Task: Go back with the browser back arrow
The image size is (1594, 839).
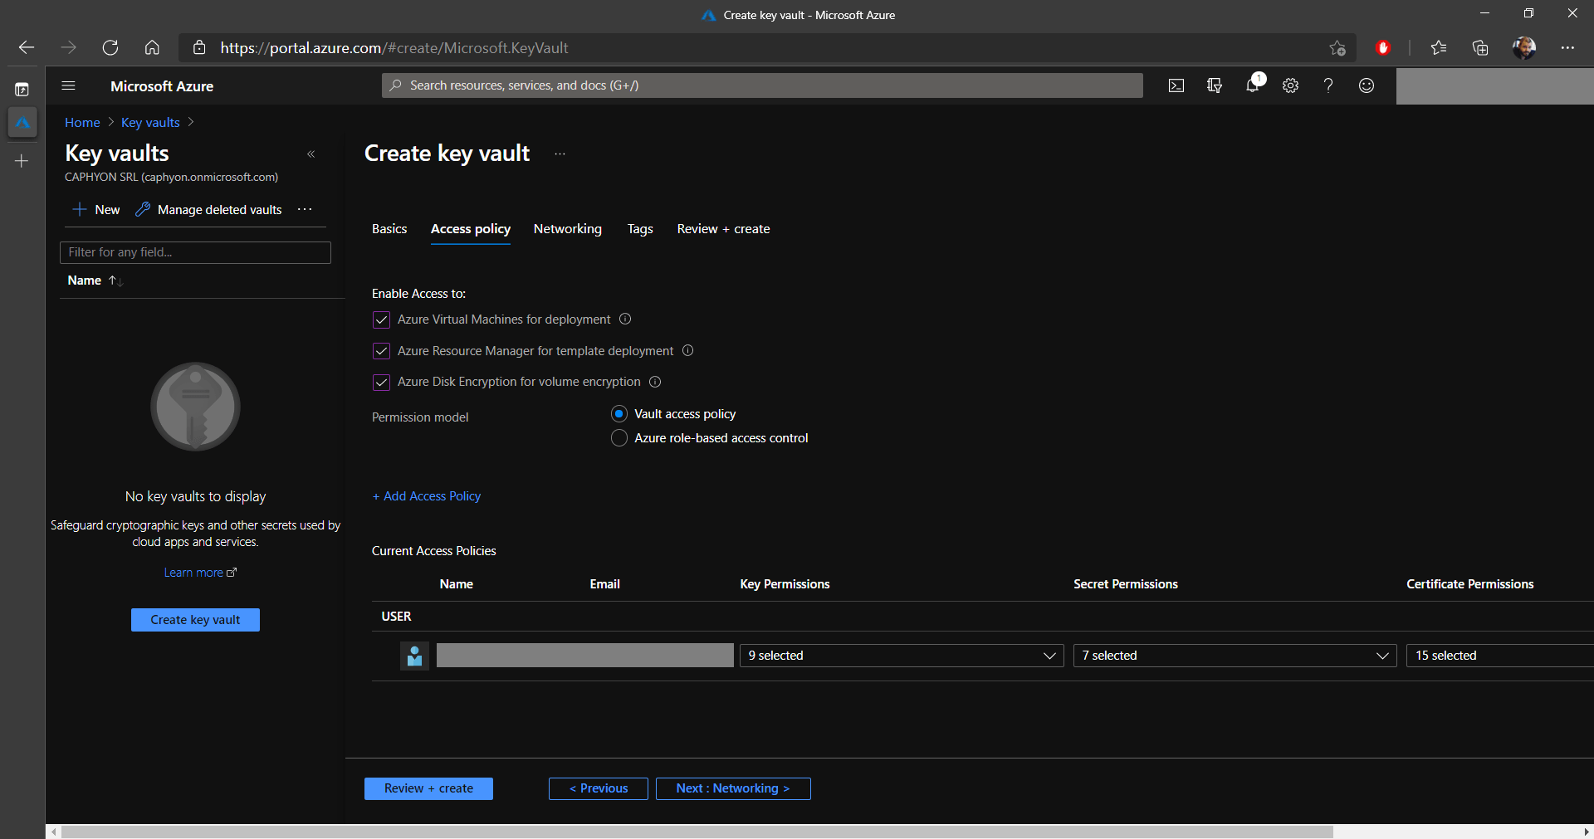Action: (x=27, y=48)
